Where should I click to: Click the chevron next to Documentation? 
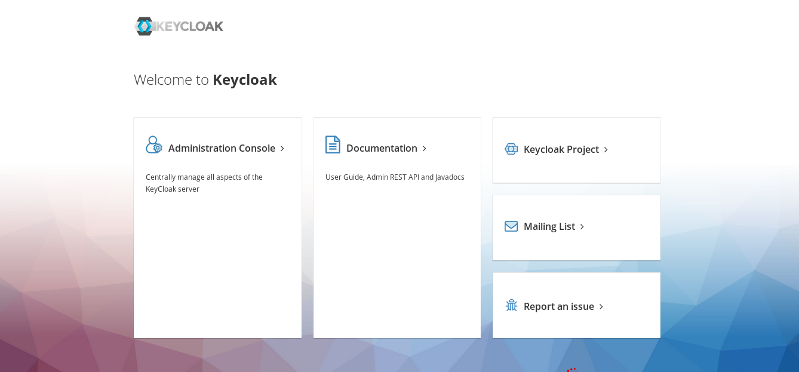click(424, 149)
